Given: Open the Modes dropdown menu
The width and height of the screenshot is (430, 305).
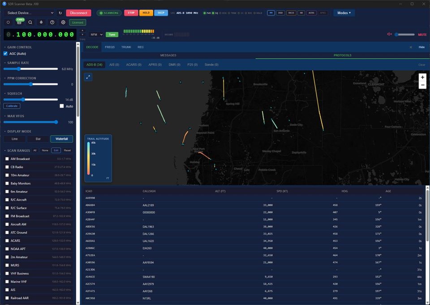Looking at the screenshot, I should [x=344, y=13].
